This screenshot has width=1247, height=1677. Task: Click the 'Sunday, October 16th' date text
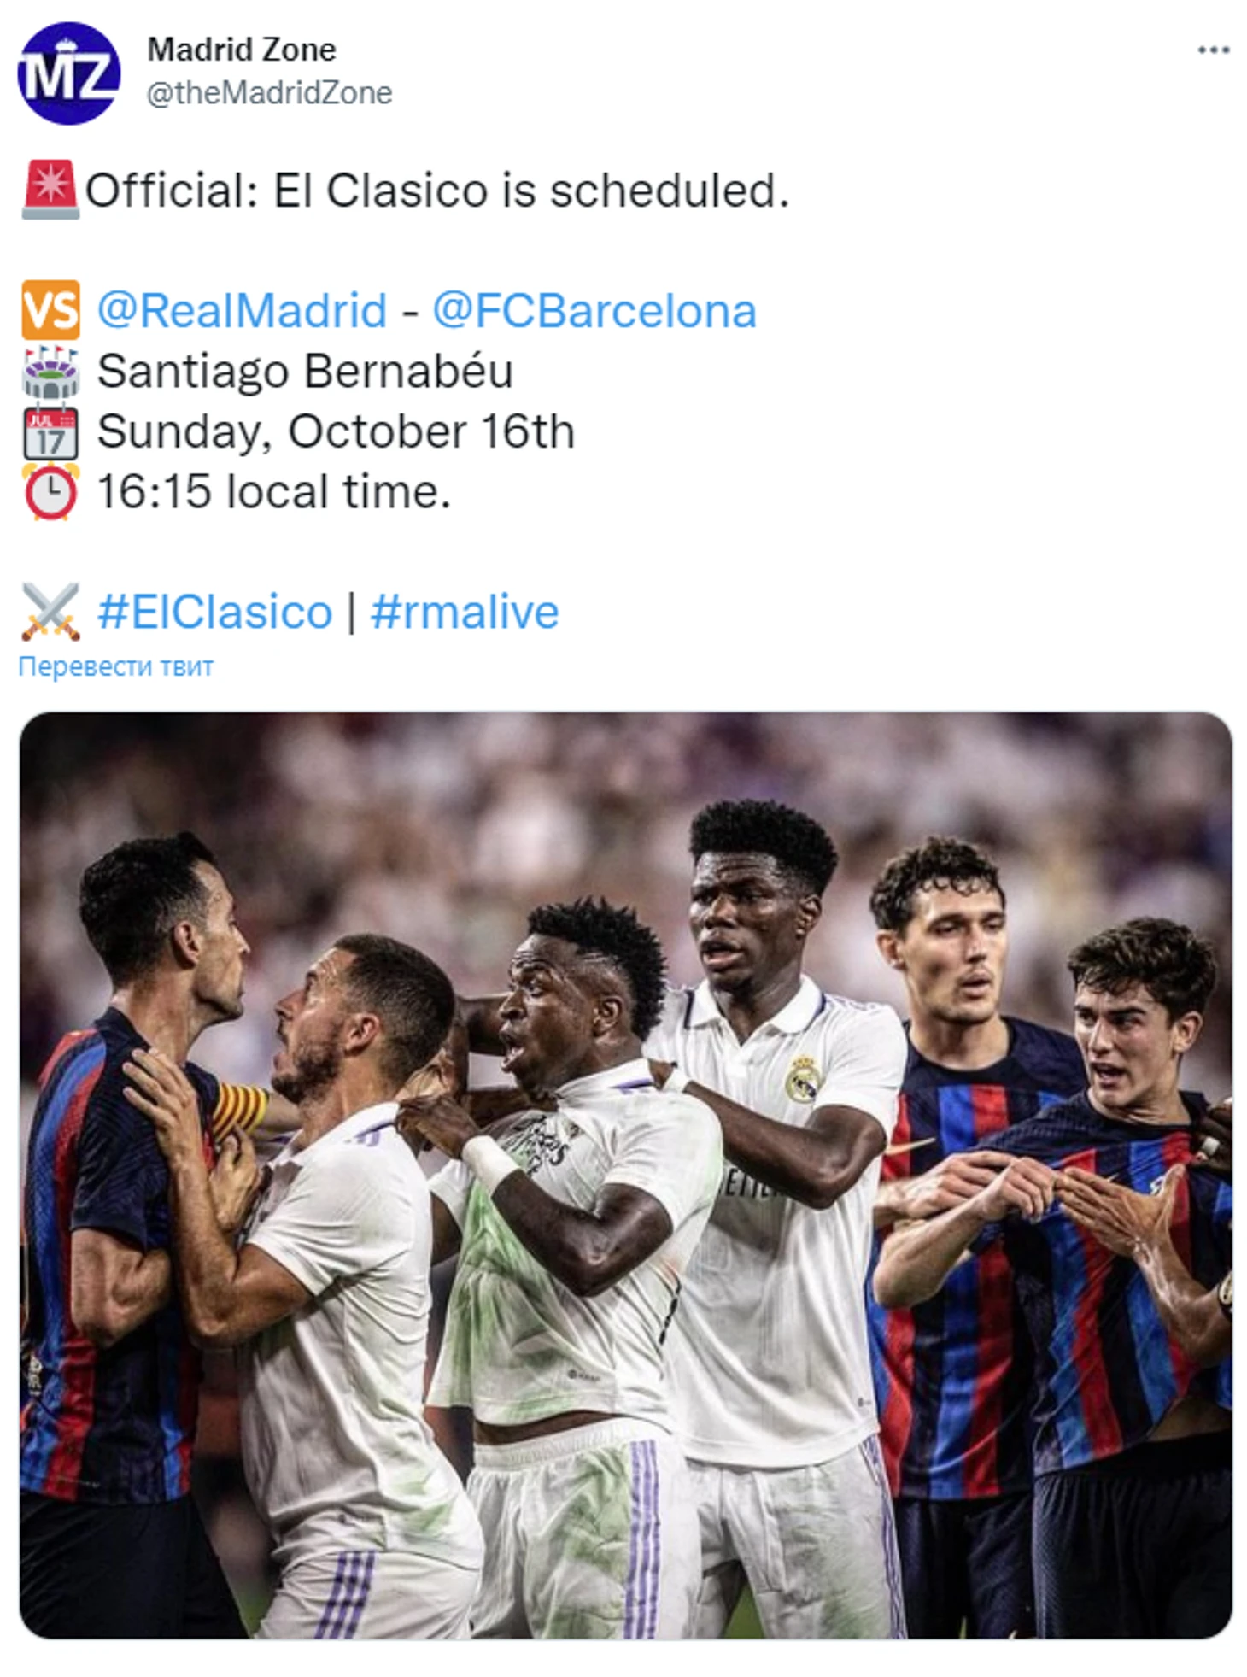(336, 431)
